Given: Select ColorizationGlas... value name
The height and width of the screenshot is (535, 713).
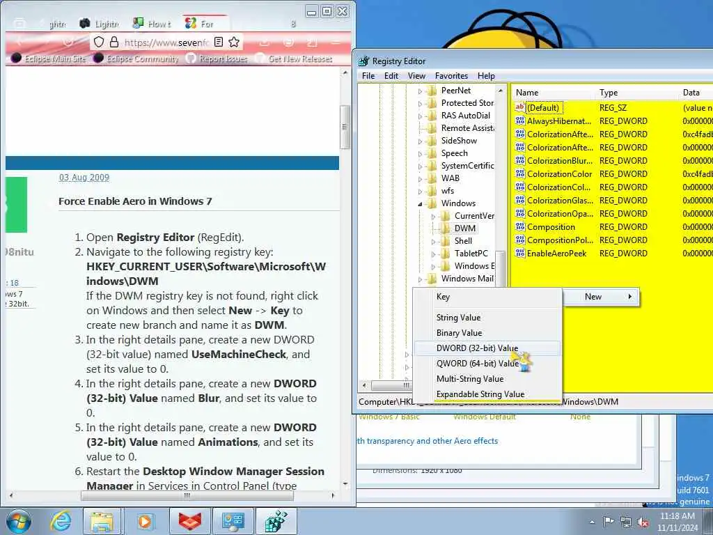Looking at the screenshot, I should pyautogui.click(x=560, y=200).
